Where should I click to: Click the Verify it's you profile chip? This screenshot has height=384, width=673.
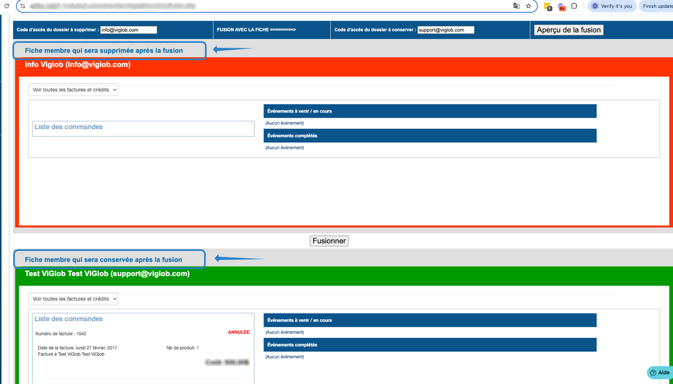coord(612,6)
